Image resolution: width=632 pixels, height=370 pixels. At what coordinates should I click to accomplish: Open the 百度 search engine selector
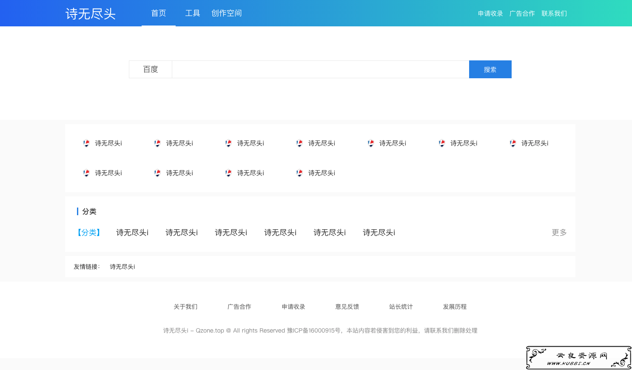[151, 69]
